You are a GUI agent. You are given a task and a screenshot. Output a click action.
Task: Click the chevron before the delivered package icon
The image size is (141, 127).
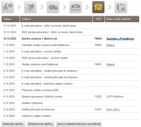[x=110, y=7]
